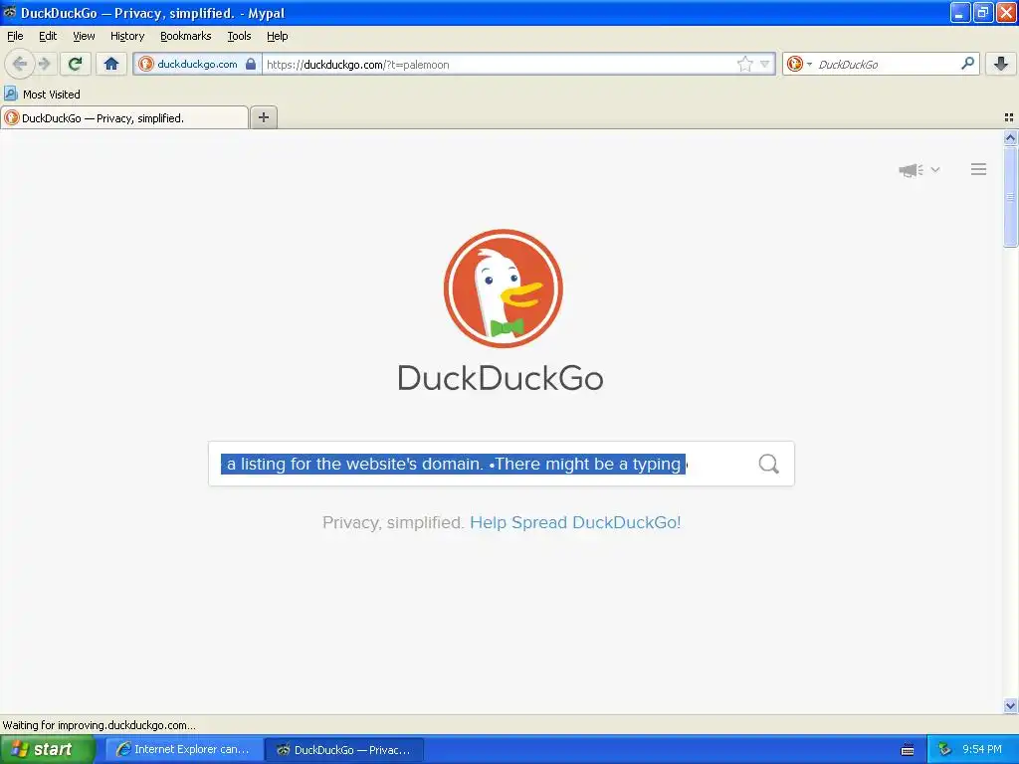This screenshot has height=764, width=1019.
Task: Click the DuckDuckGo duck logo
Action: (503, 288)
